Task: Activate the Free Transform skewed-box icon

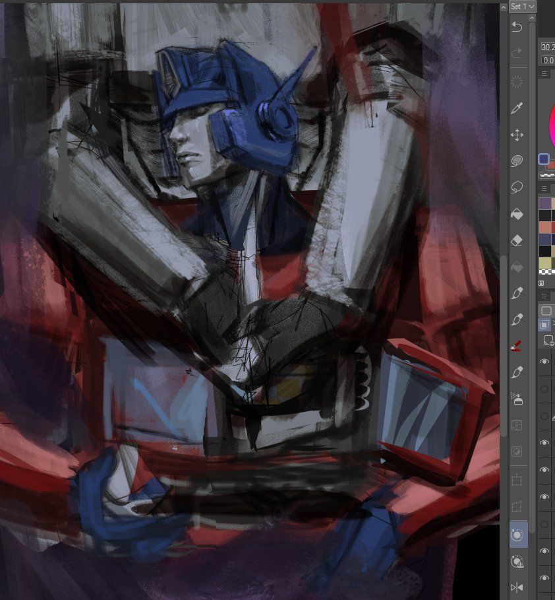Action: 517,507
